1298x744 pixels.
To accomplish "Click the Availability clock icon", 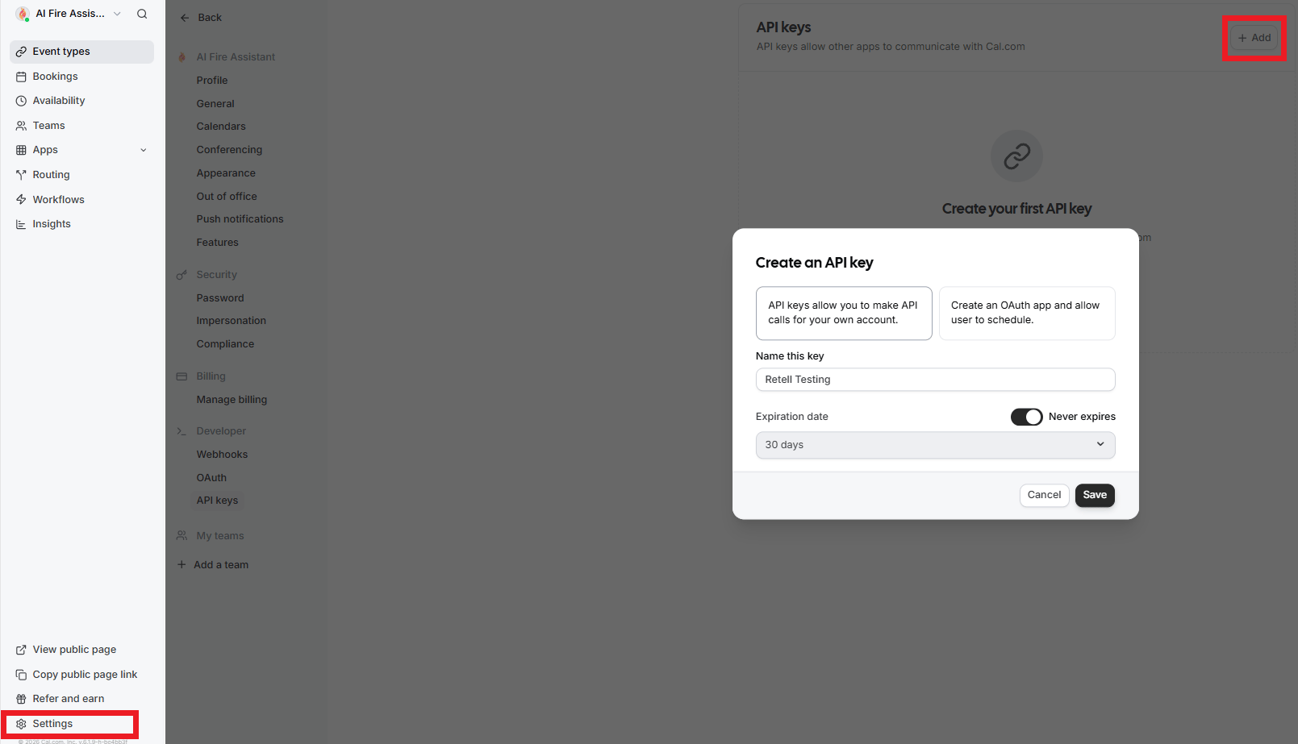I will (x=20, y=100).
